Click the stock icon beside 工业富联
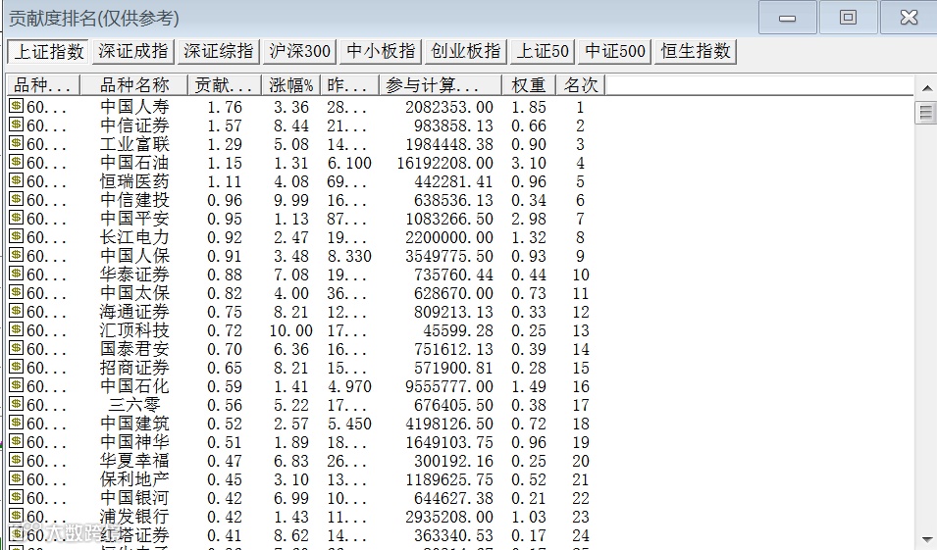937x550 pixels. pyautogui.click(x=16, y=143)
